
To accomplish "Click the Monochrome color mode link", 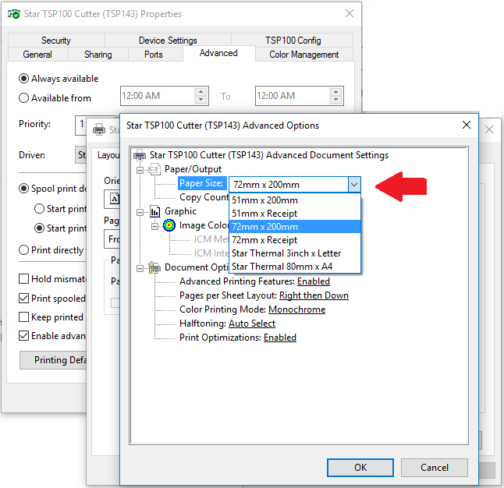I will (296, 309).
